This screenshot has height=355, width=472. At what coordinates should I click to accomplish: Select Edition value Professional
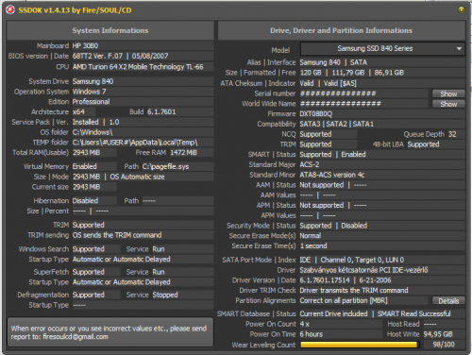tap(91, 102)
